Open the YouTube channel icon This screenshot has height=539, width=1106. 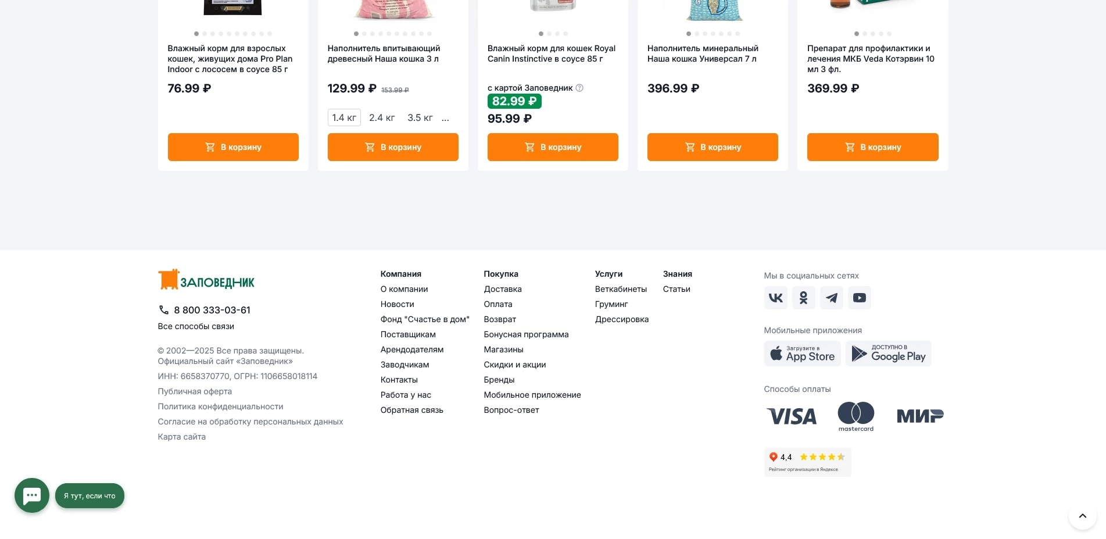859,298
